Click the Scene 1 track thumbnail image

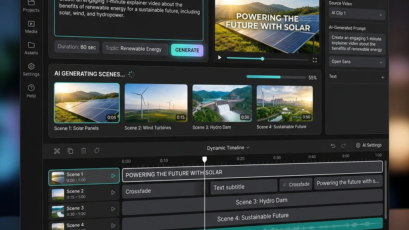click(58, 178)
